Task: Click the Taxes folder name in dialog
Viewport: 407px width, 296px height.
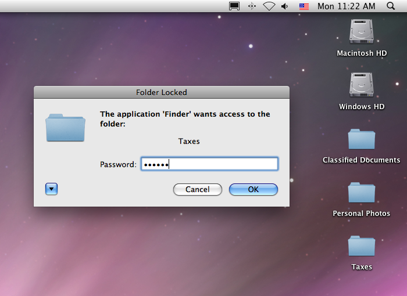Action: pos(189,141)
